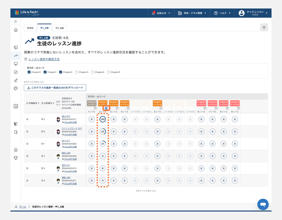Image resolution: width=282 pixels, height=220 pixels.
Task: Open the palette icon in sidebar
Action: point(16,88)
